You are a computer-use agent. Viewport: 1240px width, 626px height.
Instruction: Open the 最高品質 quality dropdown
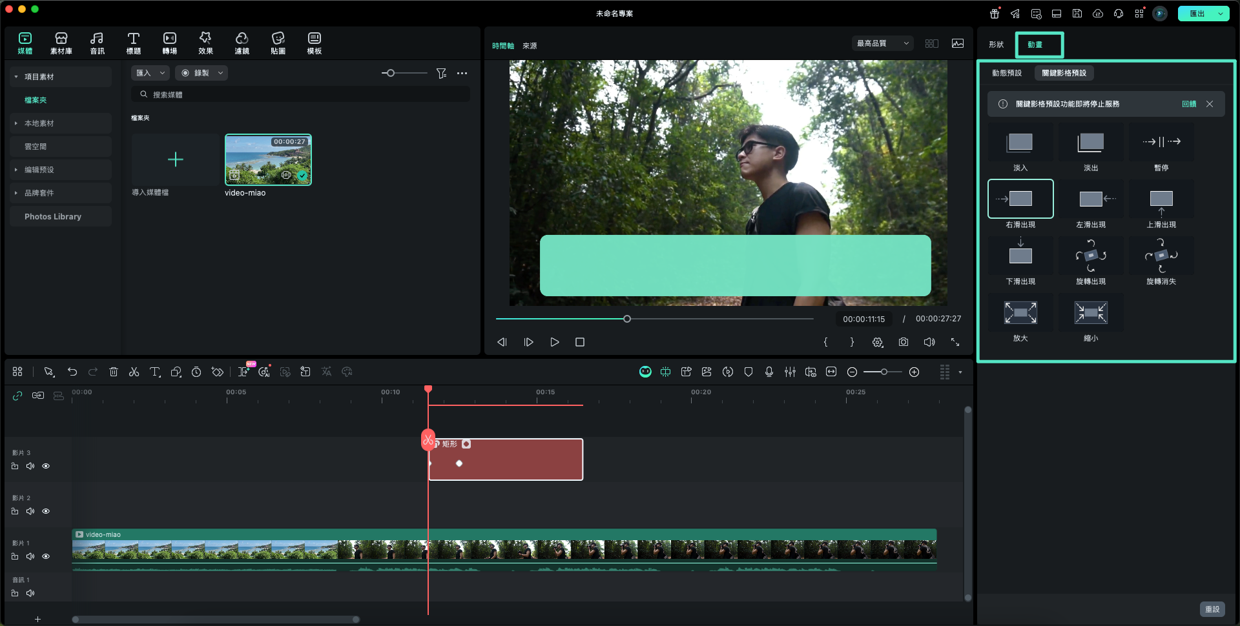click(x=882, y=43)
